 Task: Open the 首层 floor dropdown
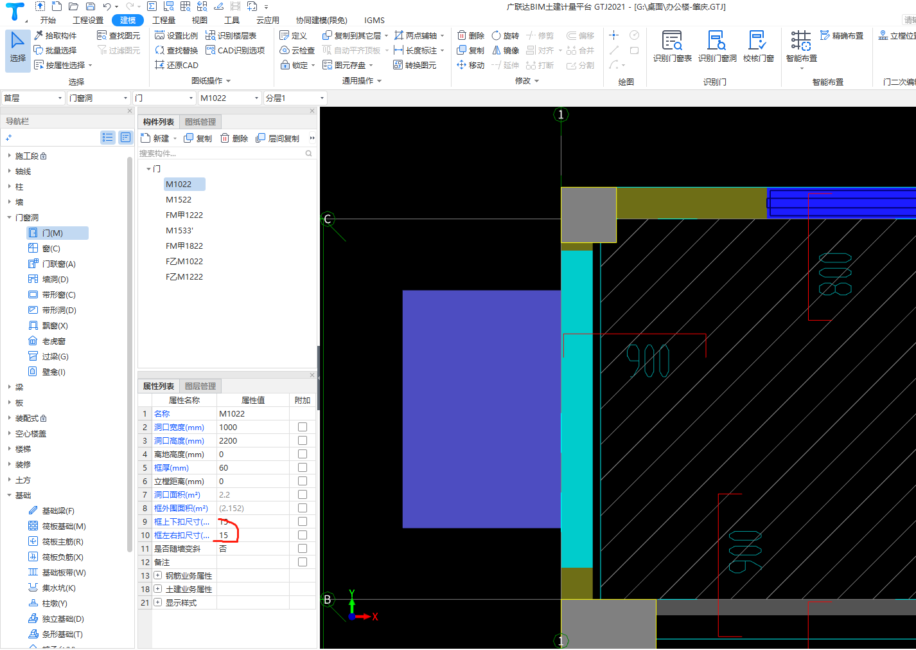click(33, 98)
